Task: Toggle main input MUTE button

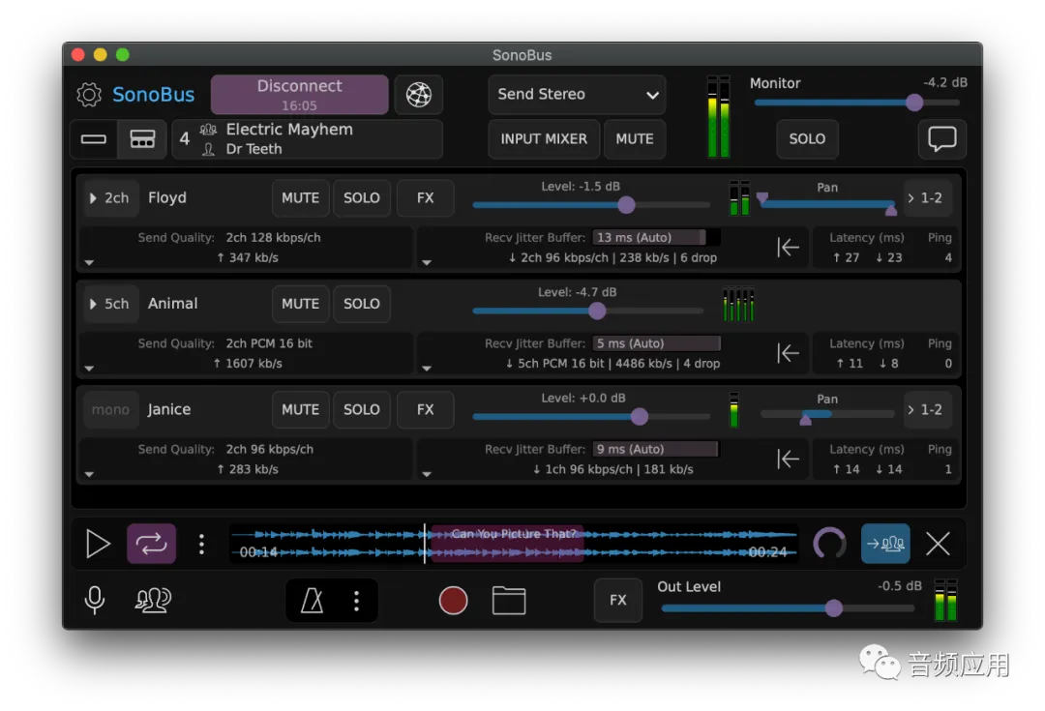Action: tap(635, 138)
